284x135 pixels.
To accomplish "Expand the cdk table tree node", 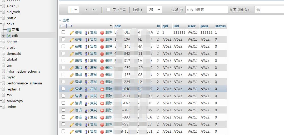I will pos(3,36).
